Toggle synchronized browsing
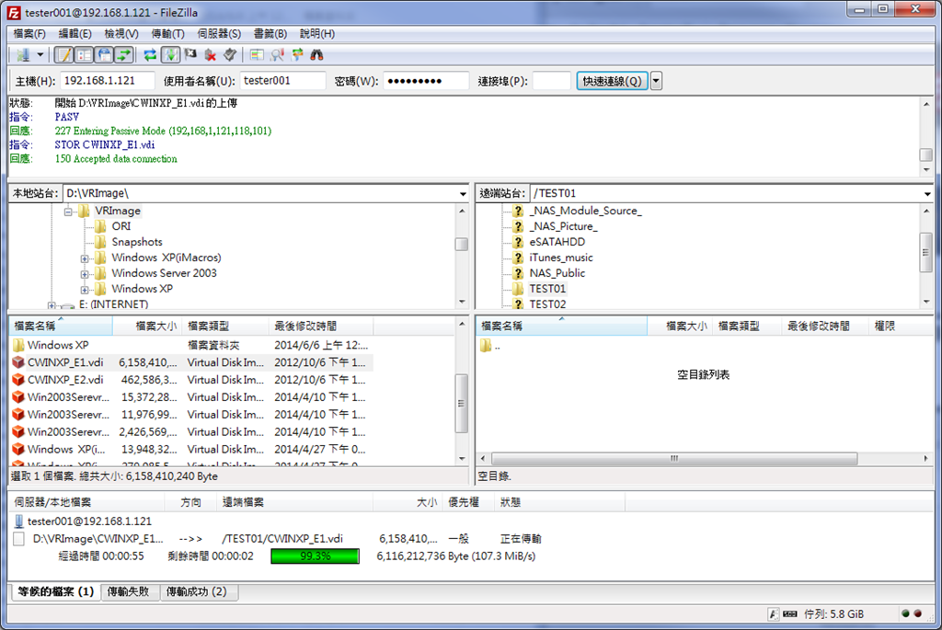 [x=297, y=55]
